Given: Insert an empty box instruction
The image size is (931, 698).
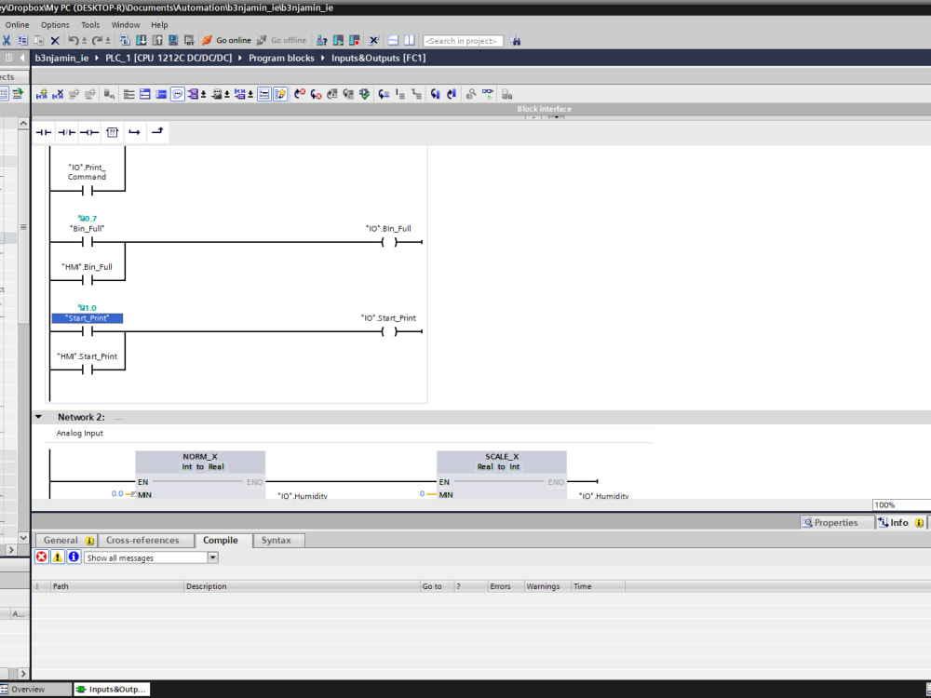Looking at the screenshot, I should (112, 132).
